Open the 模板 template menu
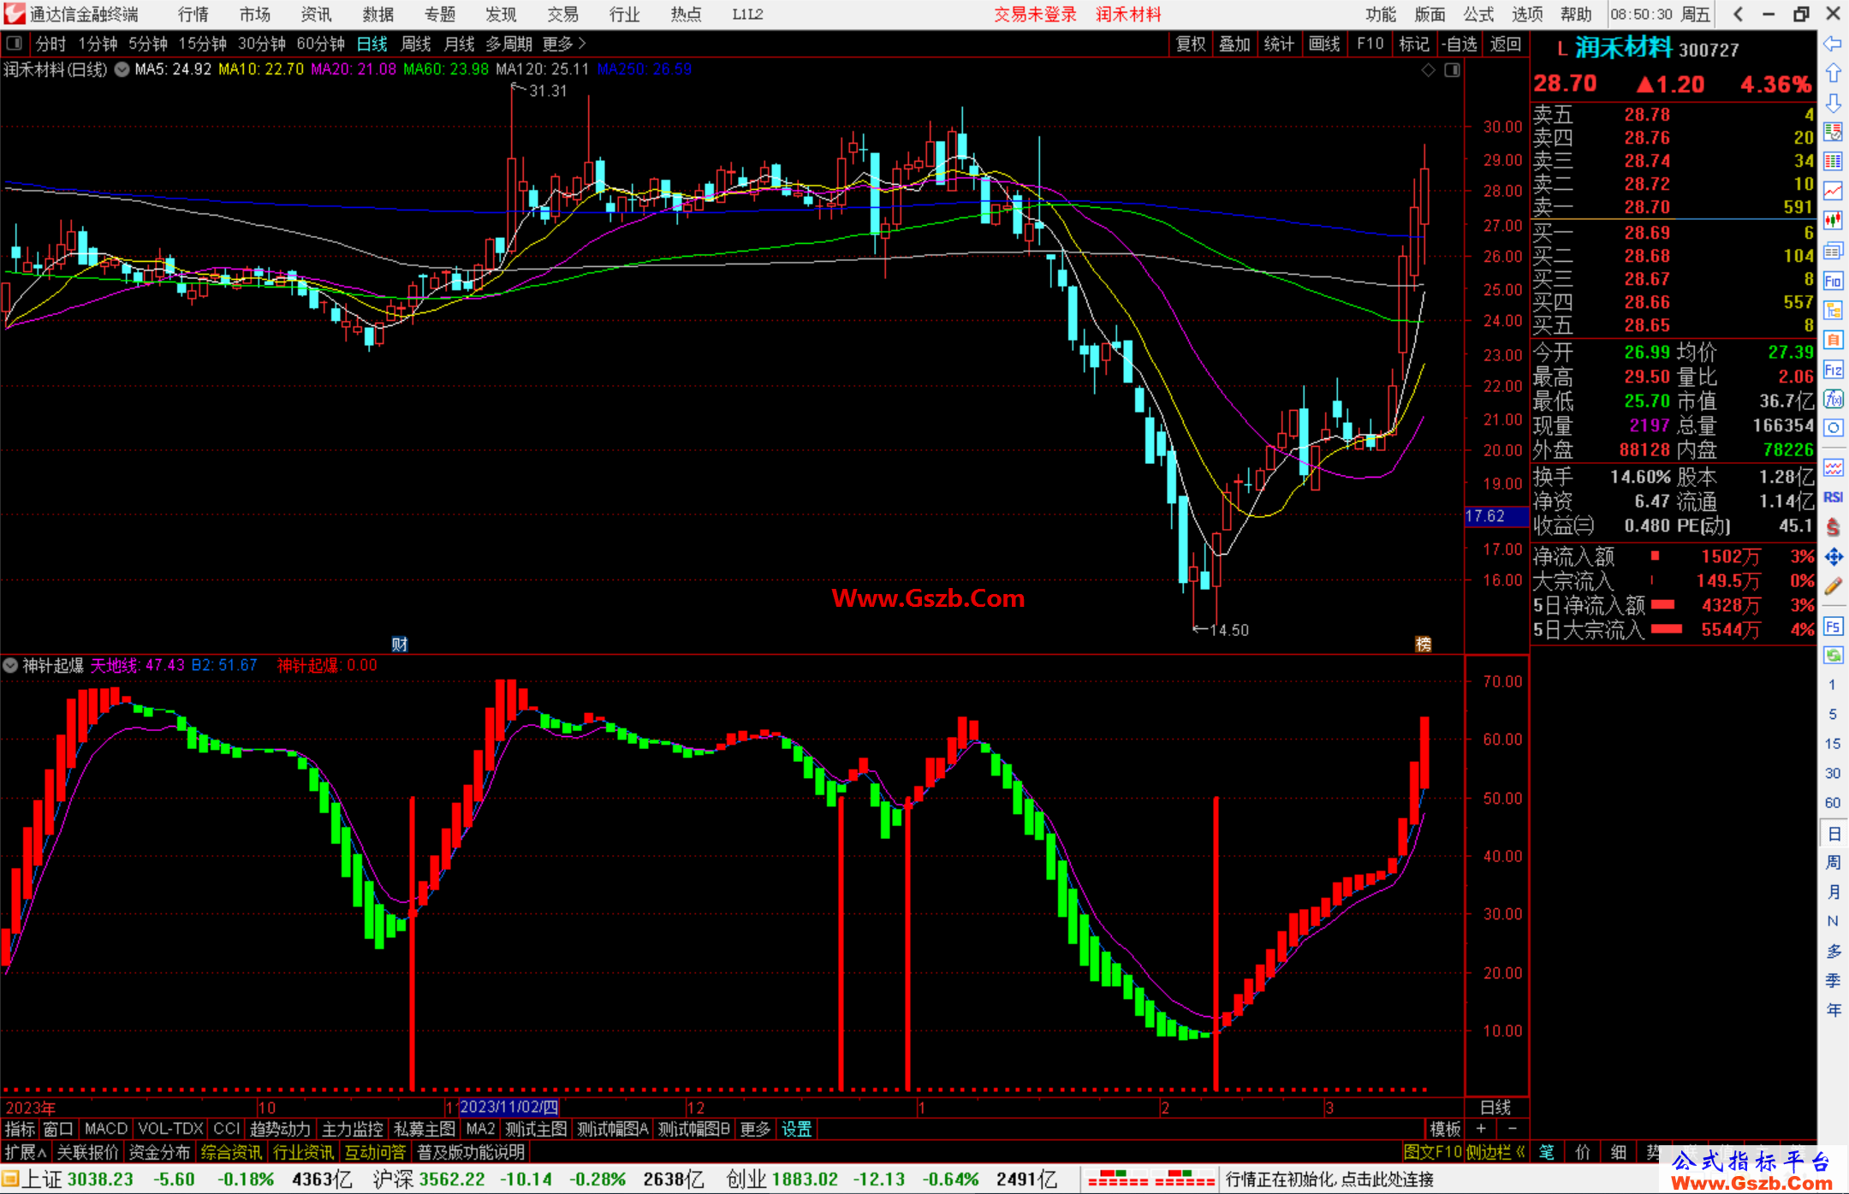 coord(1445,1129)
